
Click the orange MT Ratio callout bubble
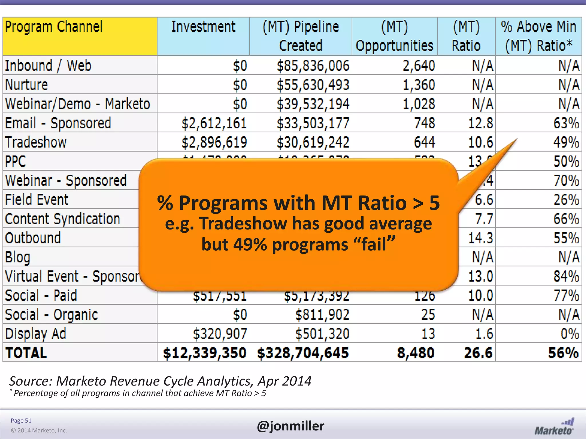click(x=299, y=224)
